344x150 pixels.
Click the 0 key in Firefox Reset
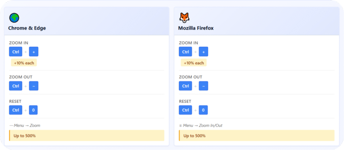point(203,110)
